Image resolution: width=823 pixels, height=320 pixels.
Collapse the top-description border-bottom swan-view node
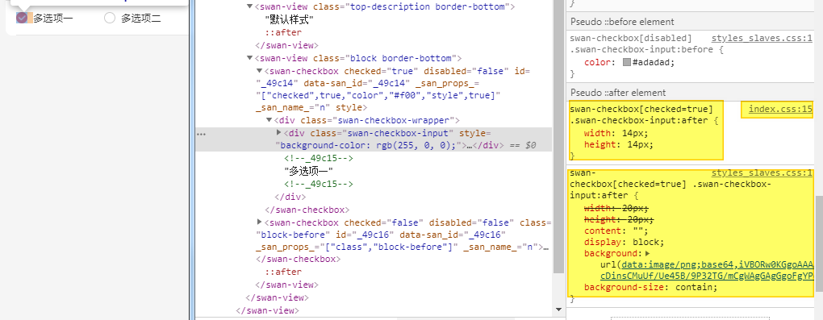click(x=249, y=6)
